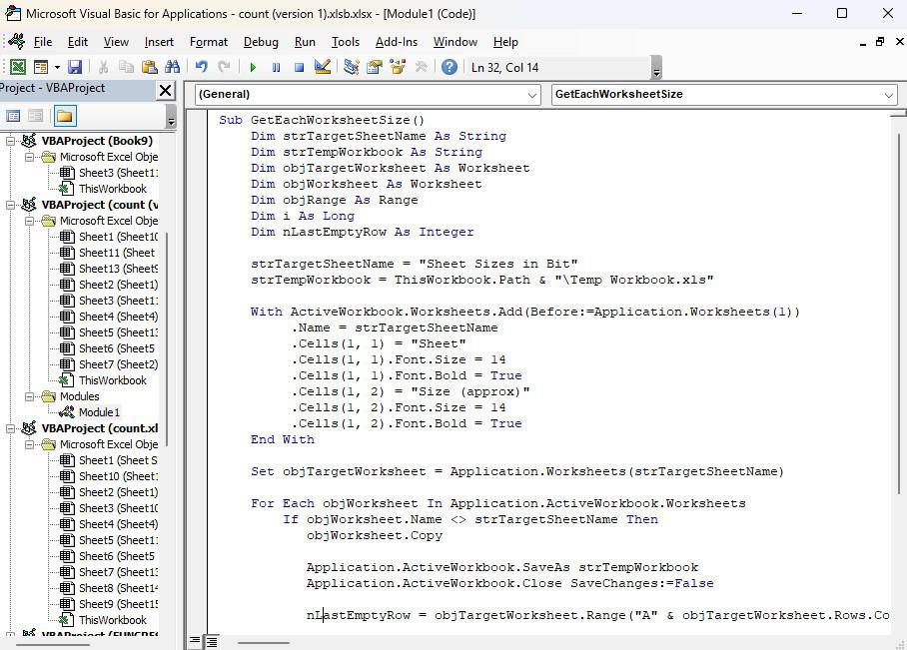Screen dimensions: 907x650
Task: Click the Design Mode icon
Action: (324, 66)
